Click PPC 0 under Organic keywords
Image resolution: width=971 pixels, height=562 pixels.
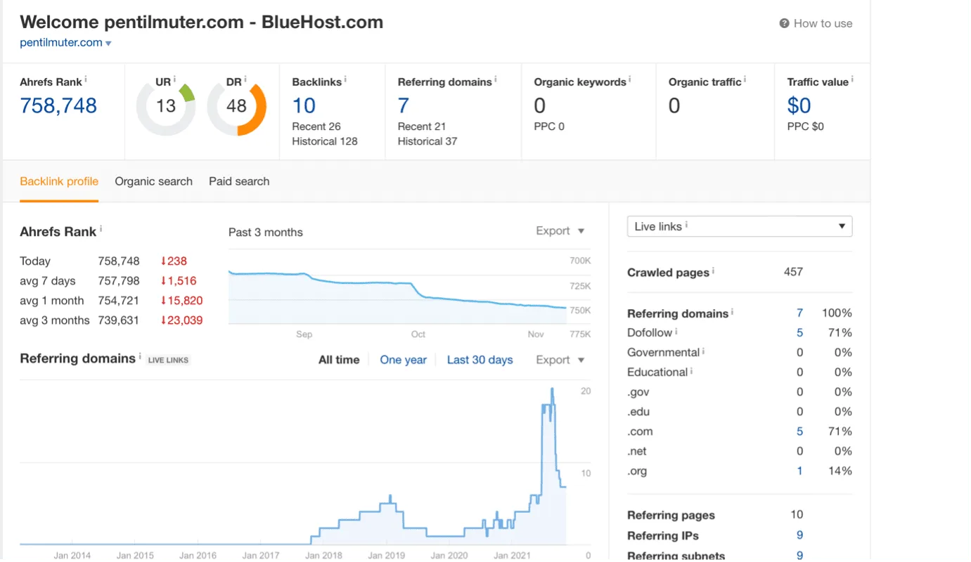(549, 126)
